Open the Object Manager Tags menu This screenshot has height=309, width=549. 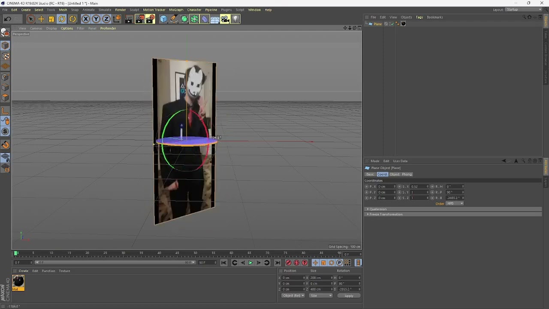pyautogui.click(x=419, y=17)
